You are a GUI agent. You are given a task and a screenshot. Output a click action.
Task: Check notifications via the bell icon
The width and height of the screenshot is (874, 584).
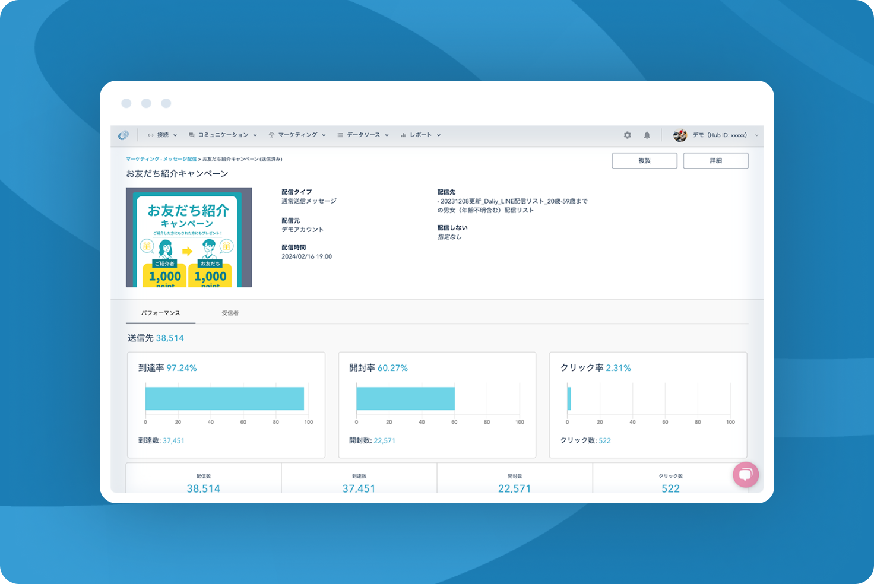click(x=647, y=135)
